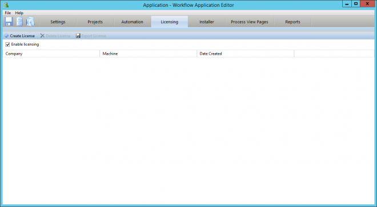Screen dimensions: 377x207
Task: Click the file cabinet toolbar icon
Action: pyautogui.click(x=19, y=22)
